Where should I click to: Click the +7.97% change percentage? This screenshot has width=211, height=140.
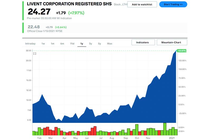click(x=76, y=13)
